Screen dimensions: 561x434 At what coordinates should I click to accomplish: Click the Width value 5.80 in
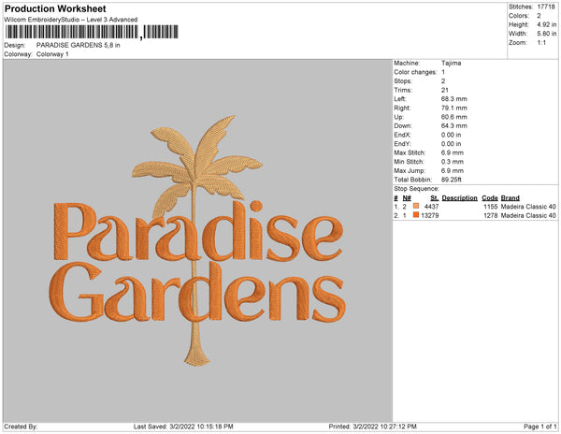[547, 34]
